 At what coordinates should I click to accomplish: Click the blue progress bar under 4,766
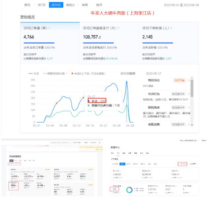[39, 43]
